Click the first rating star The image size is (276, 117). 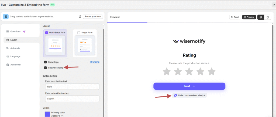(x=167, y=71)
